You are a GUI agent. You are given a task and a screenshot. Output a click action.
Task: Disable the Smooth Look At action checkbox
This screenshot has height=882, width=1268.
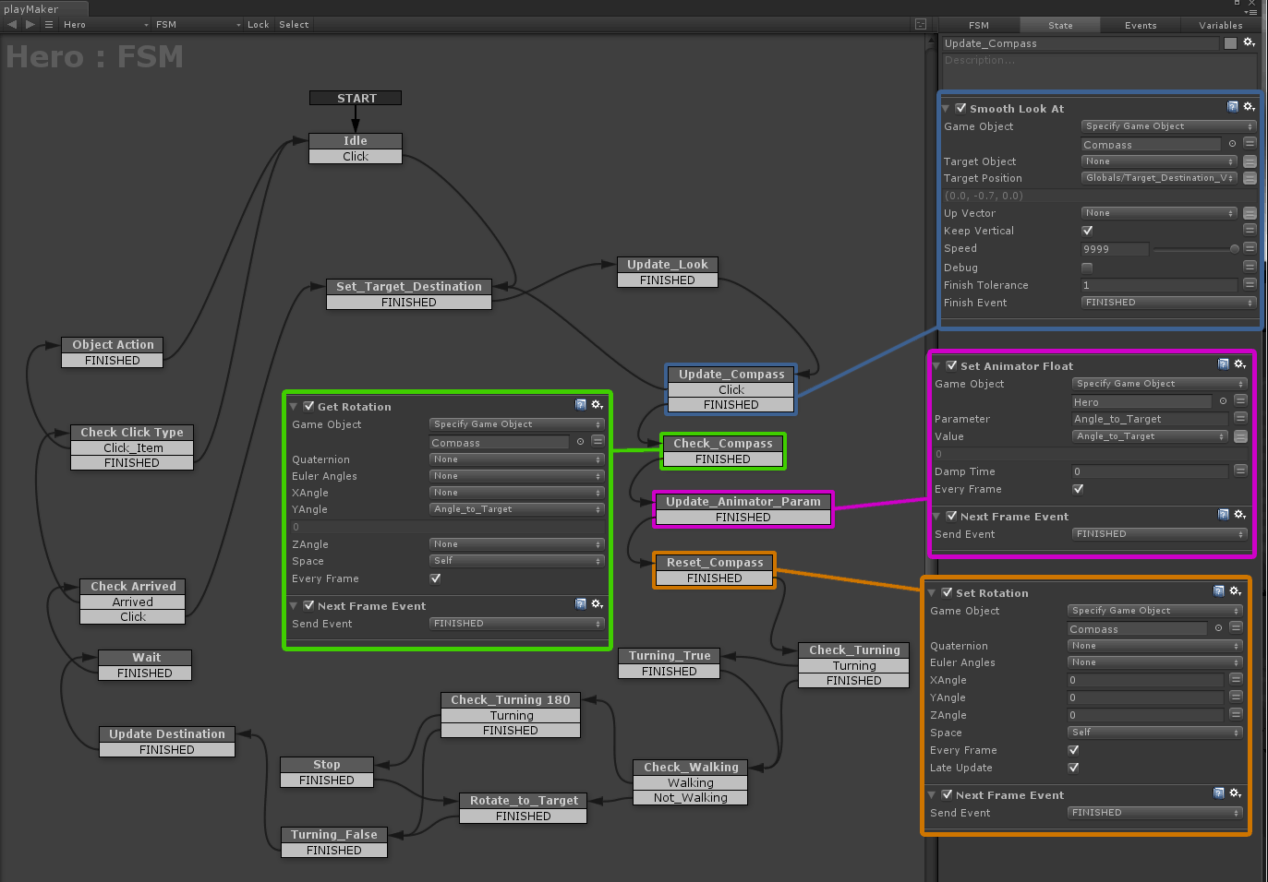tap(960, 108)
